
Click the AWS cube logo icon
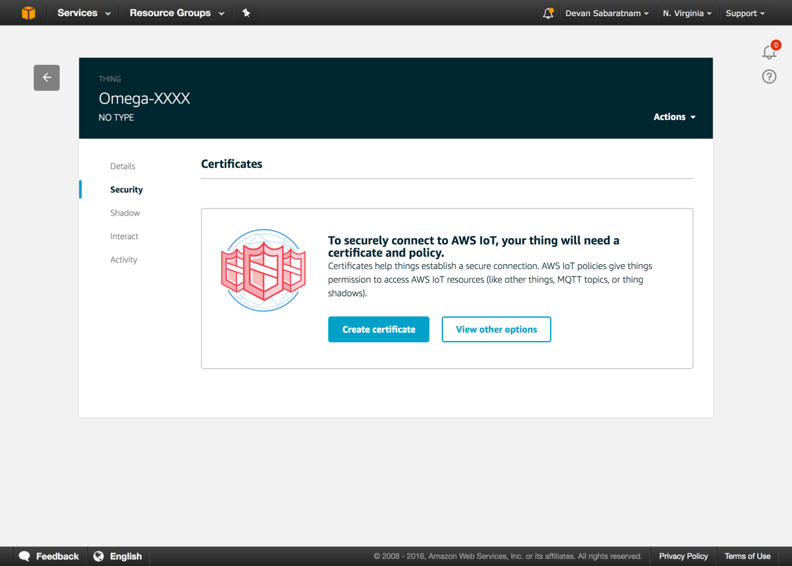pyautogui.click(x=29, y=13)
